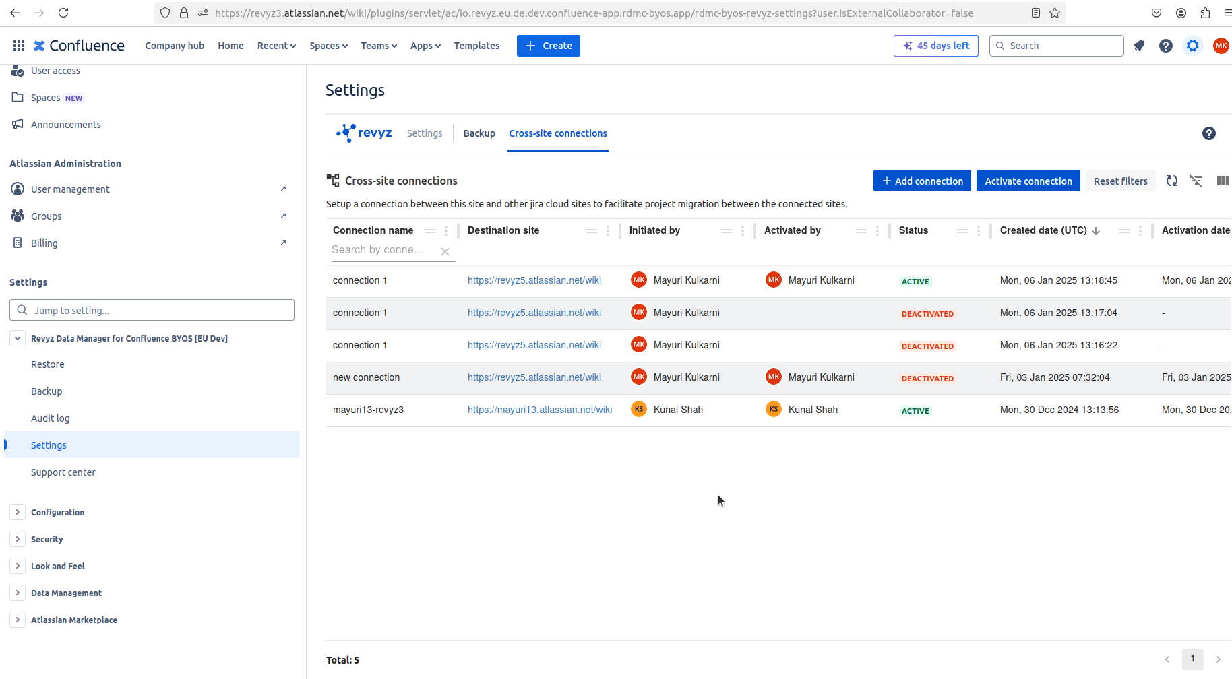Screen dimensions: 1232x679
Task: Expand the Look and Feel section
Action: [x=18, y=566]
